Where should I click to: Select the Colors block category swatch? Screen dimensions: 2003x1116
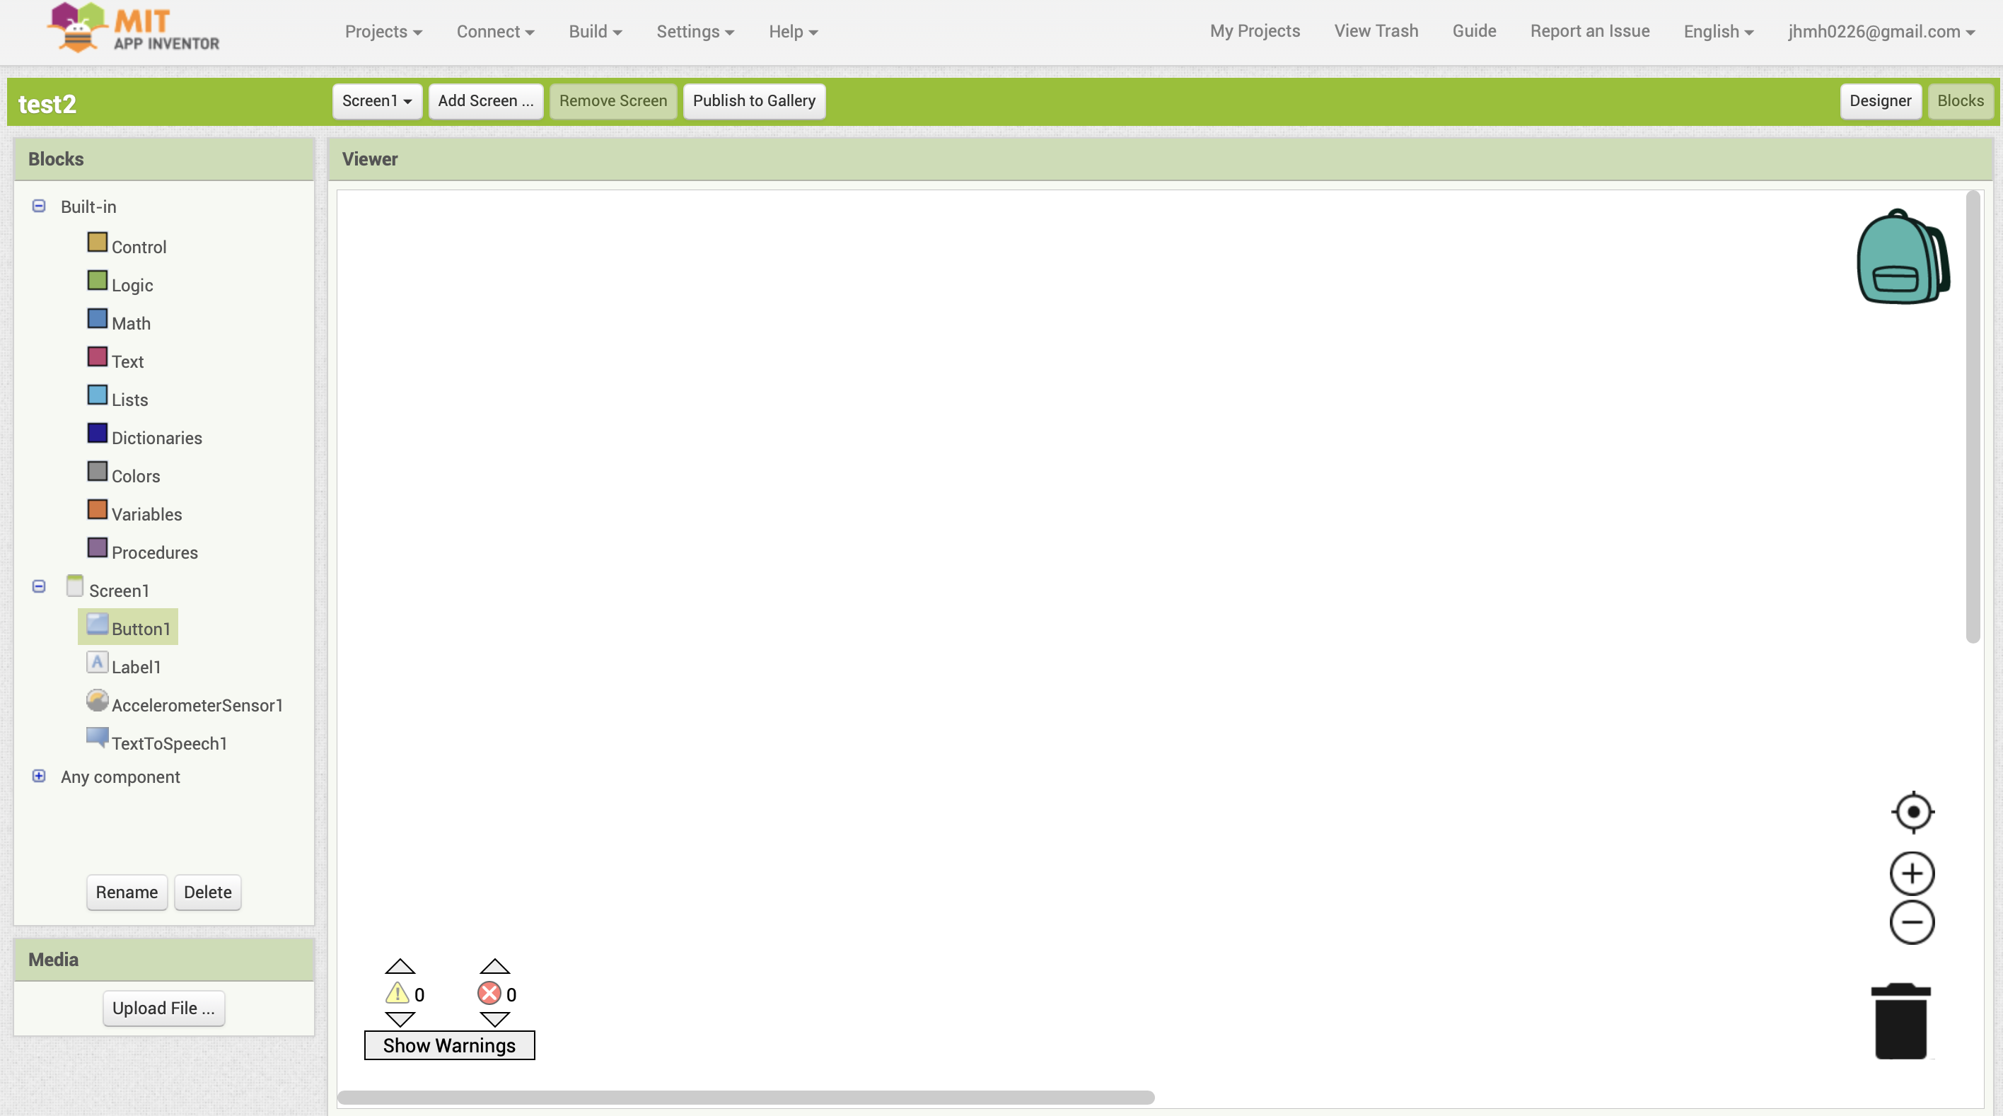(97, 472)
